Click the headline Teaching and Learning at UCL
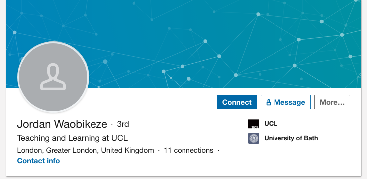The width and height of the screenshot is (367, 179). (x=73, y=138)
